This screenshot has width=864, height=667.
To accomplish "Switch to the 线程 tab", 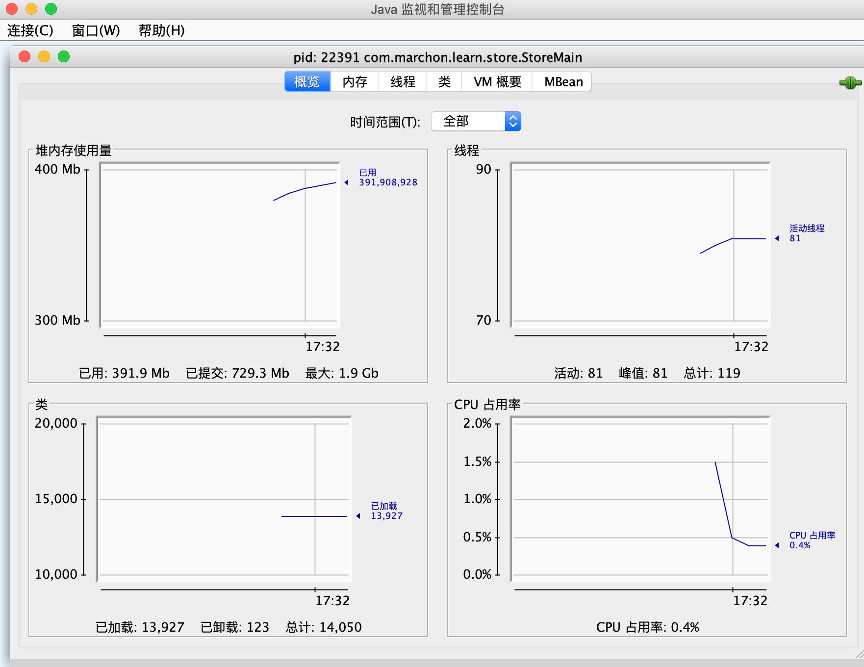I will click(402, 81).
